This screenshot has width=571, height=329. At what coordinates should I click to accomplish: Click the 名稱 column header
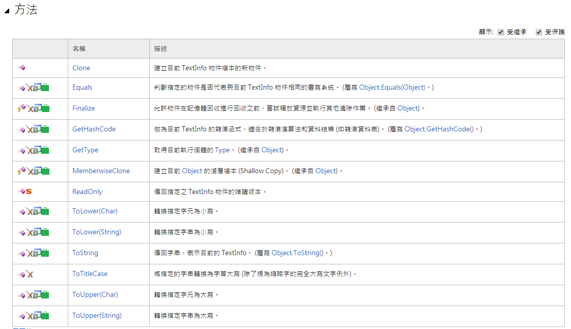79,49
